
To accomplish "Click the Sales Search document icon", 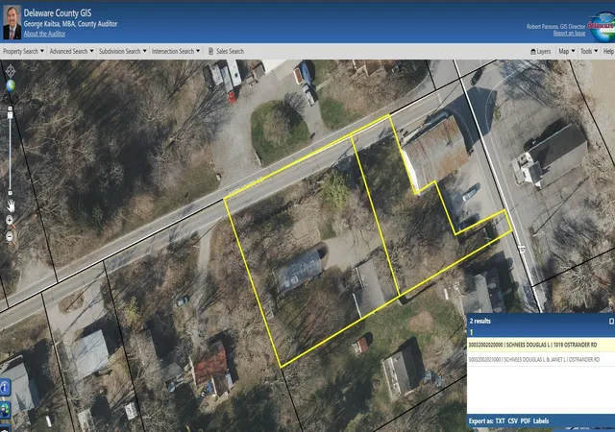I will pos(210,51).
